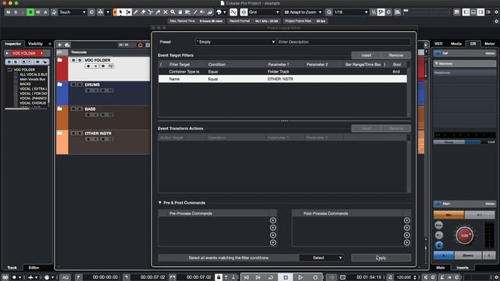Open the Select function dropdown

(x=321, y=258)
